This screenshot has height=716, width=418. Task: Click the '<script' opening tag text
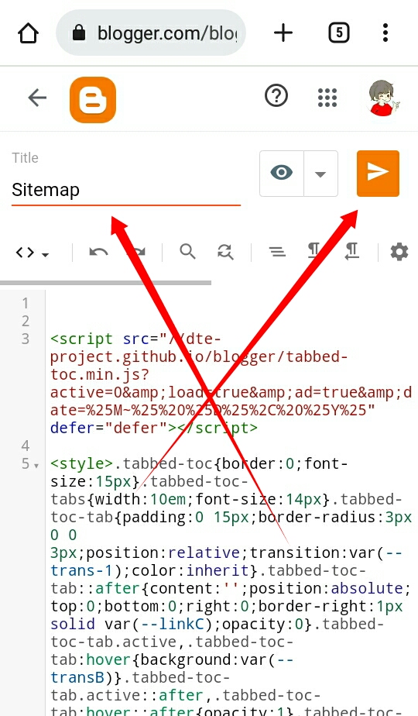[82, 339]
